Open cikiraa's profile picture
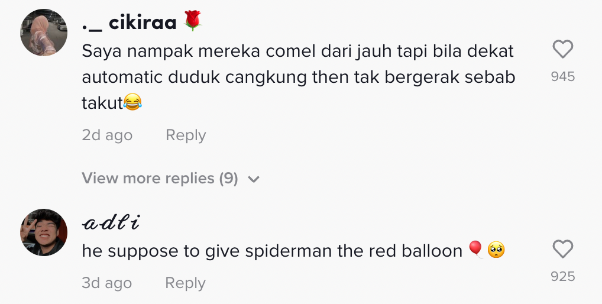602x304 pixels. pyautogui.click(x=44, y=33)
